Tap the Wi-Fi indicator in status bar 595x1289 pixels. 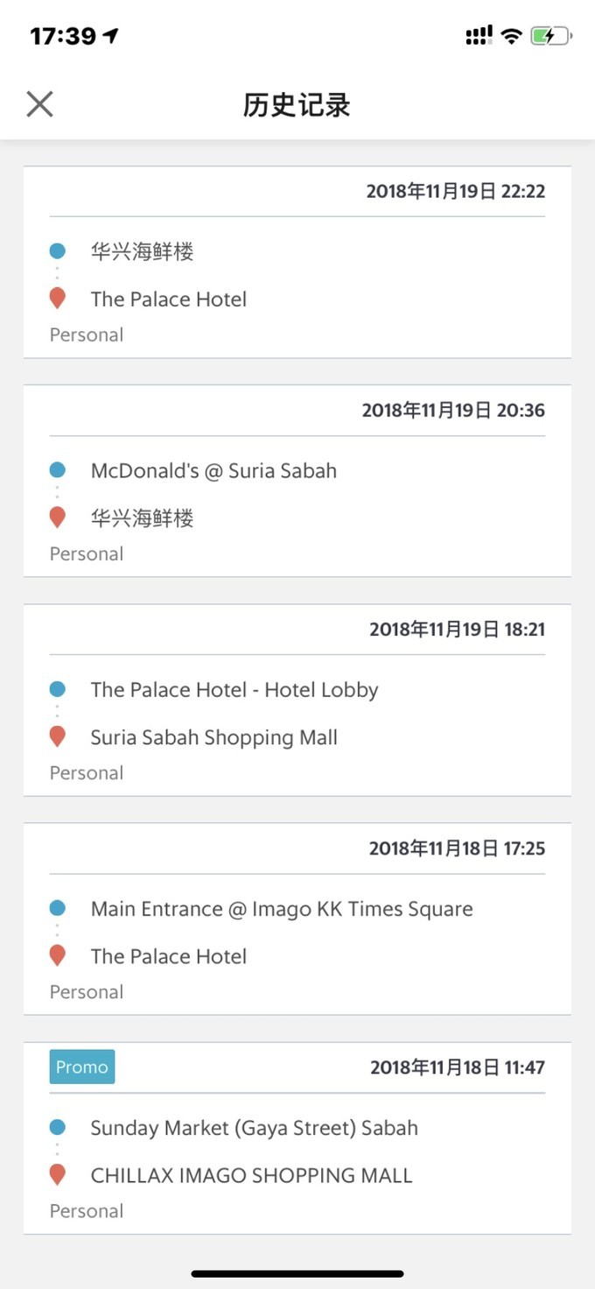pyautogui.click(x=512, y=36)
